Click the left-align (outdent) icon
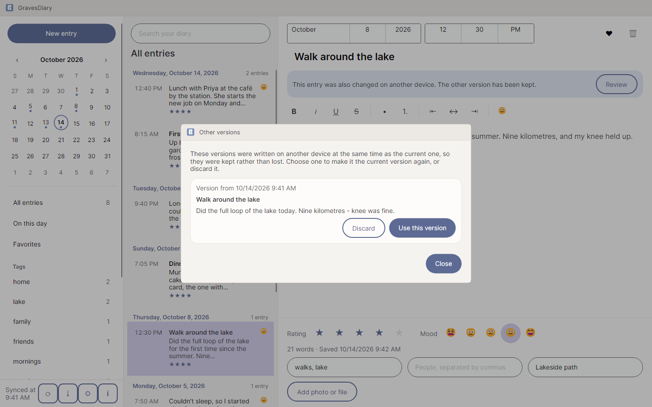 433,111
